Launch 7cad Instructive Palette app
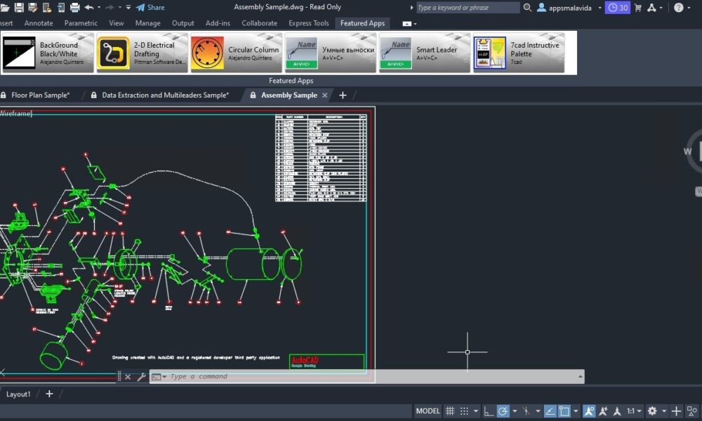 (519, 53)
